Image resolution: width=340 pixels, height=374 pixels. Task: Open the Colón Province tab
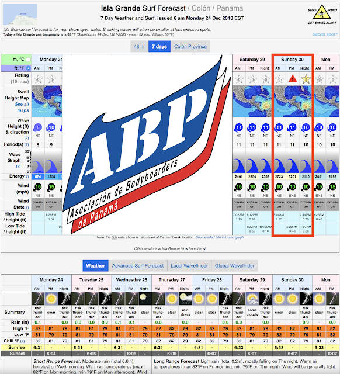pyautogui.click(x=190, y=47)
